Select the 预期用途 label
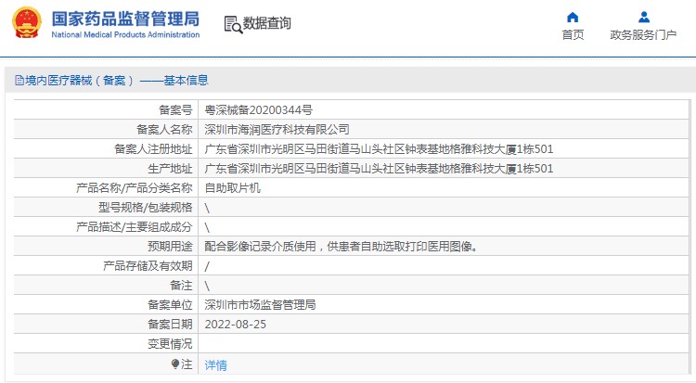 [x=171, y=247]
